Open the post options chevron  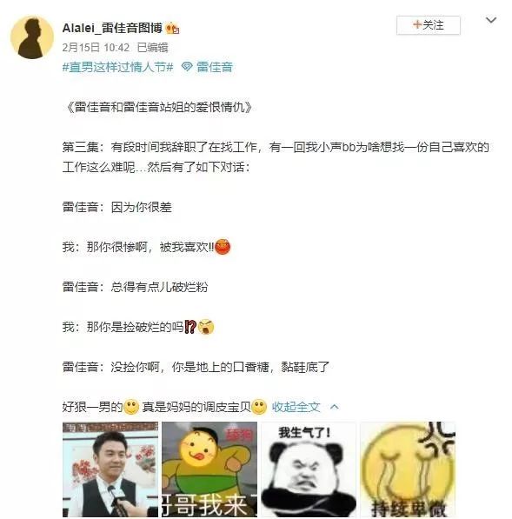(491, 21)
